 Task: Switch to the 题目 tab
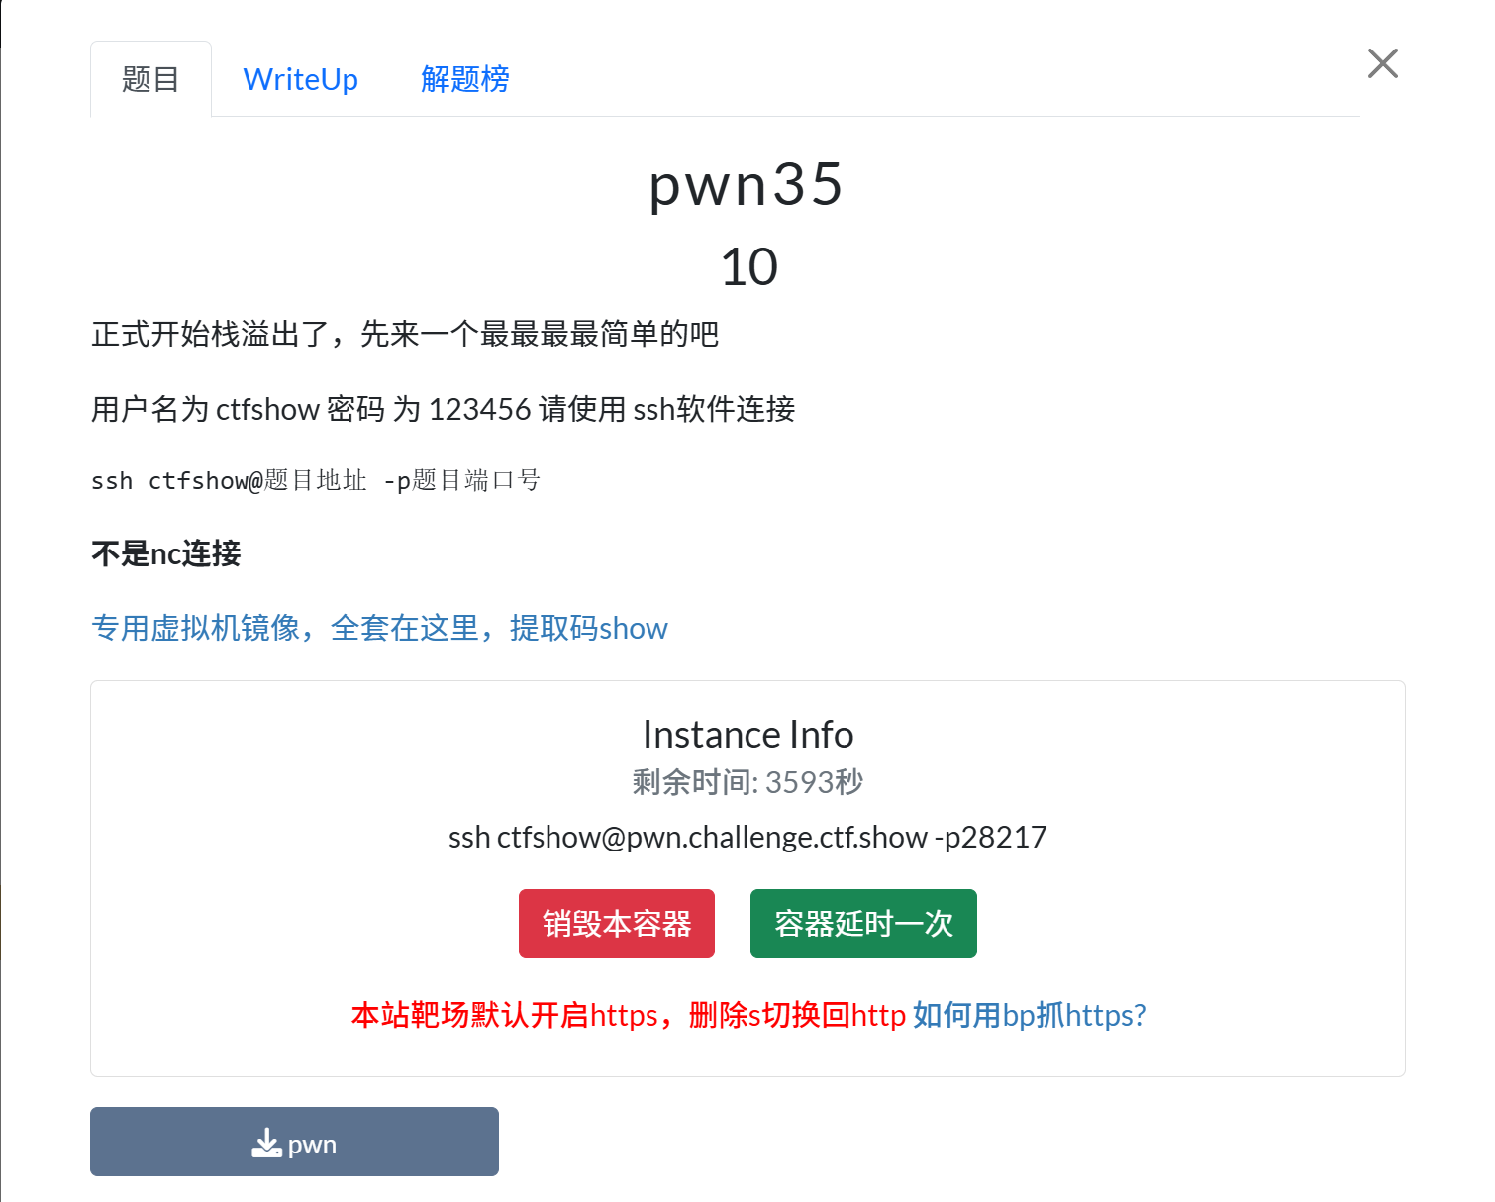(150, 79)
